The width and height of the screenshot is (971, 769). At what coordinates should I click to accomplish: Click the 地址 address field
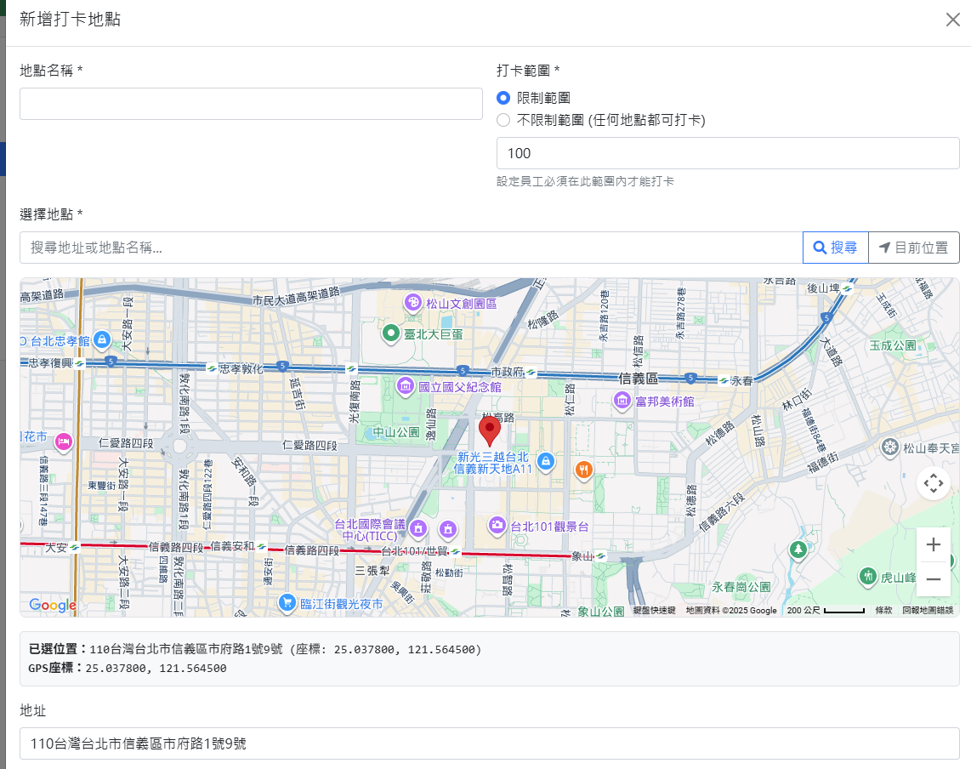(489, 743)
